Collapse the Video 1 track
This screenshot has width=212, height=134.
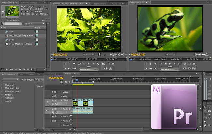[x=61, y=100]
